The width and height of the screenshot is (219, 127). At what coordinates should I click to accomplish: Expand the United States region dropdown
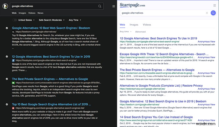coord(27,20)
